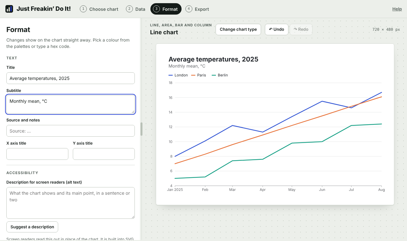
Task: Click the panel divider scrollbar handle
Action: pos(141,129)
